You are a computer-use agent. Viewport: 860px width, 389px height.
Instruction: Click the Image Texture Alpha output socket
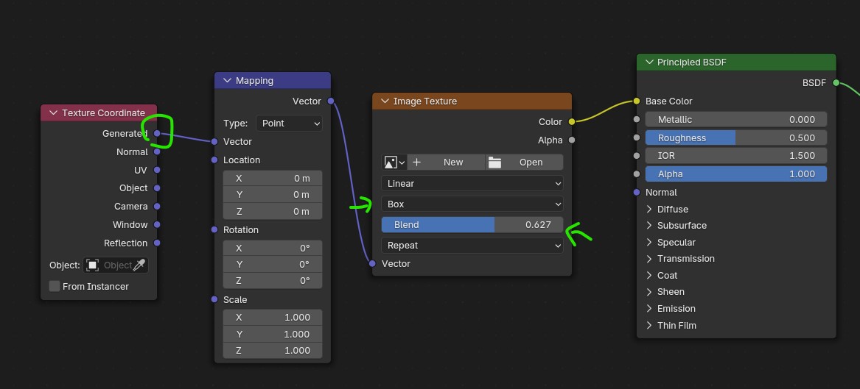(x=572, y=140)
